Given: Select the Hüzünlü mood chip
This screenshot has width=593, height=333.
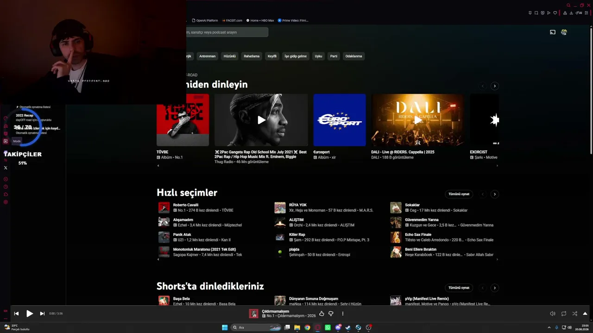Looking at the screenshot, I should [230, 56].
